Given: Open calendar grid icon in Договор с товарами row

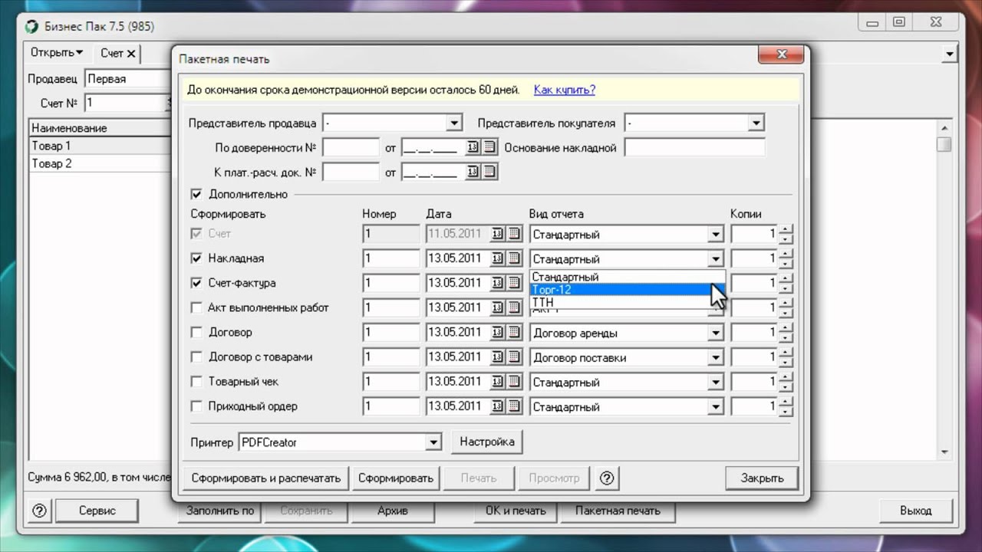Looking at the screenshot, I should tap(513, 356).
